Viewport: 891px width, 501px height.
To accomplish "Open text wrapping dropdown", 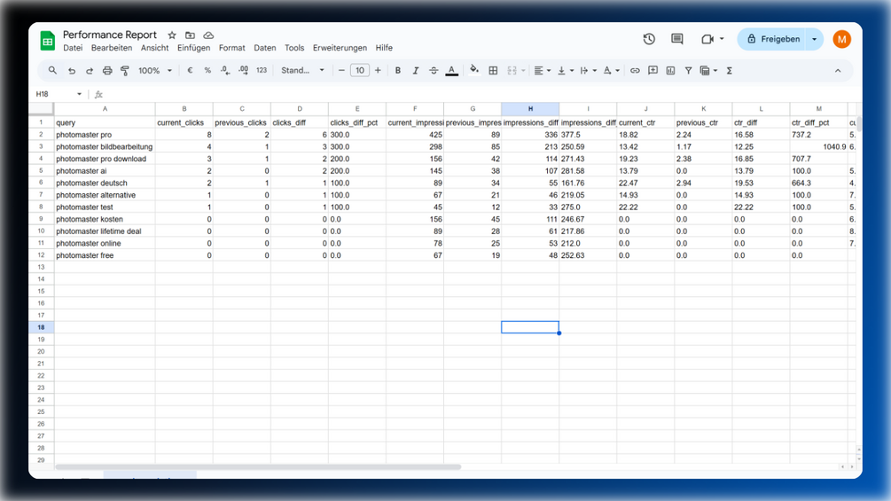I will [588, 70].
